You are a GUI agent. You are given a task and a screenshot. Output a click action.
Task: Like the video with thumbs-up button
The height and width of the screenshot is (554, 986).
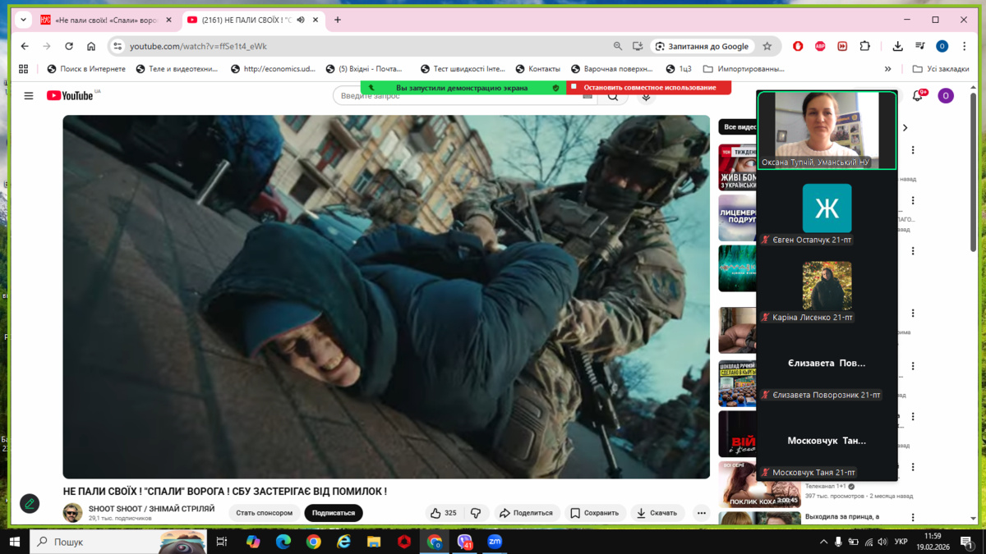point(443,513)
